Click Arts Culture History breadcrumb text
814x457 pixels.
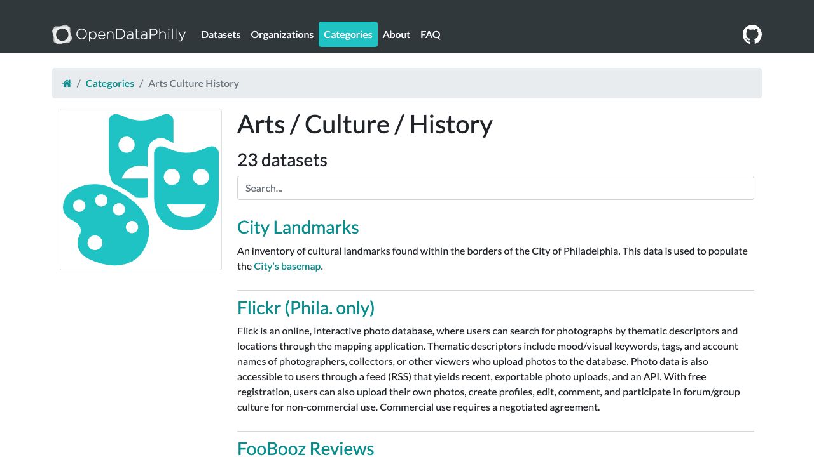tap(193, 83)
